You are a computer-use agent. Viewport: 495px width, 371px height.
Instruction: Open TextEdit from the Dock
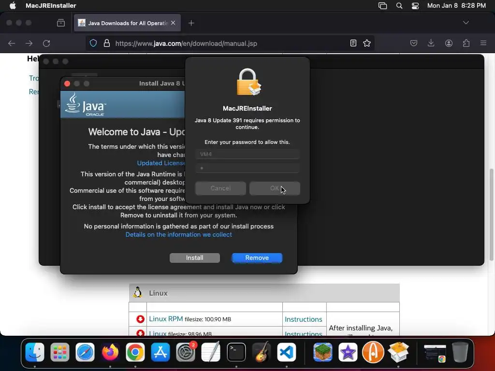click(x=211, y=352)
